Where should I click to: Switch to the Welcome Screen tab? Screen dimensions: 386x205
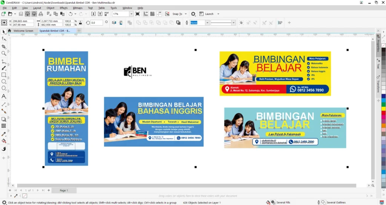click(x=23, y=31)
